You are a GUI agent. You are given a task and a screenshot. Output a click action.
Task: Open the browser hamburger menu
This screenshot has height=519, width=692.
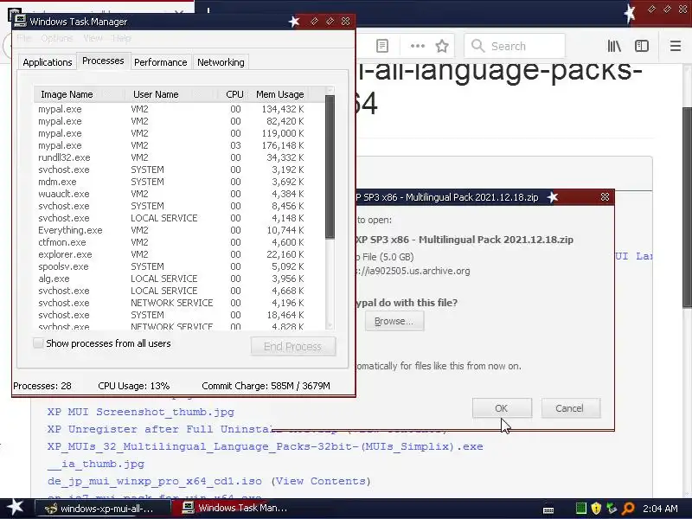(x=676, y=46)
